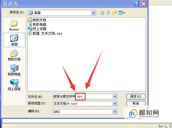Click the 取消 button

(136, 103)
